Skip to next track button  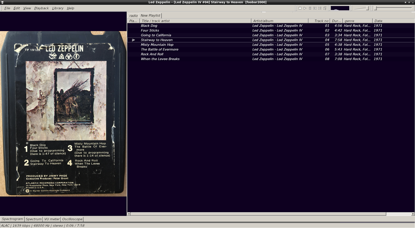[320, 8]
